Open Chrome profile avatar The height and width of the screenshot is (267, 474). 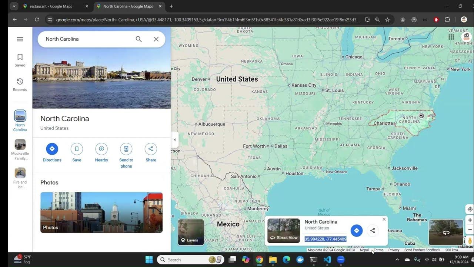pyautogui.click(x=464, y=20)
